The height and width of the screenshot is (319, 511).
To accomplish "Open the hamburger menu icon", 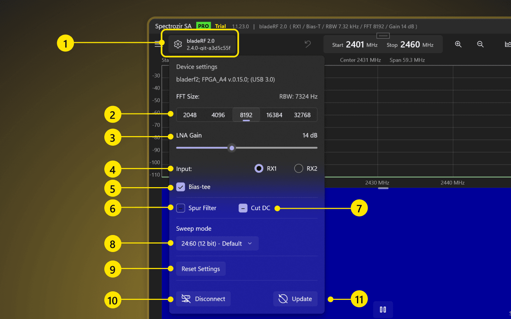I will [158, 44].
